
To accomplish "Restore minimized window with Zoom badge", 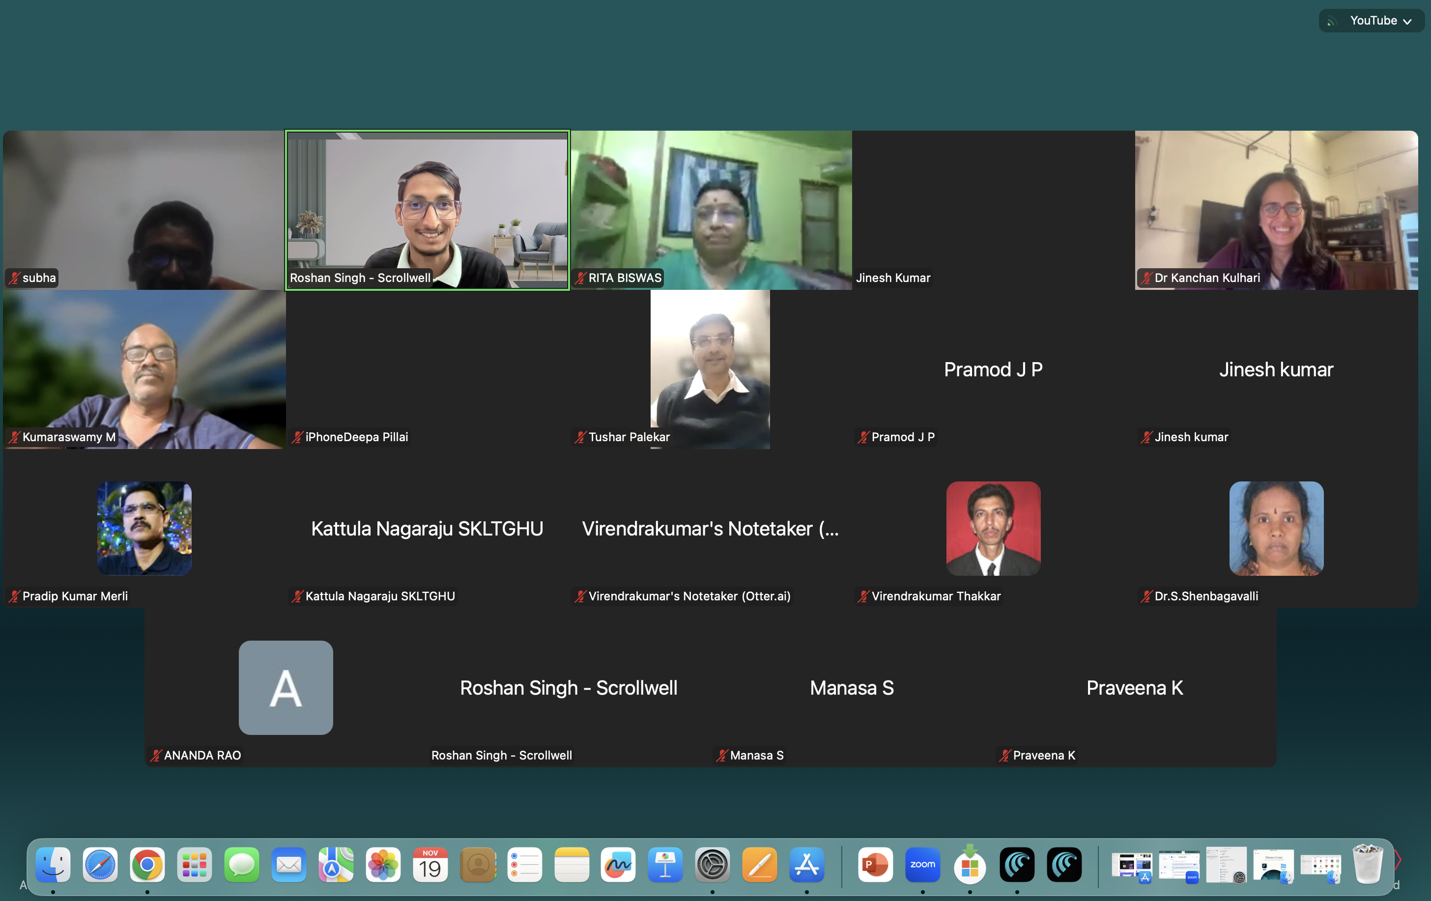I will (1178, 865).
